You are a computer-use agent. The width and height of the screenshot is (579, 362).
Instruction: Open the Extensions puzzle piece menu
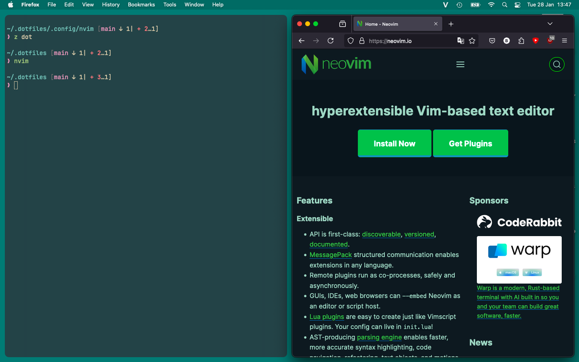tap(521, 41)
